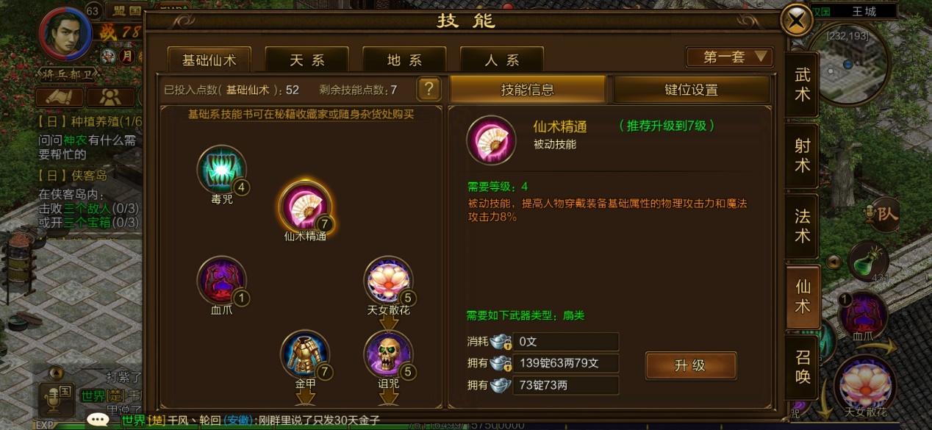932x430 pixels.
Task: Expand the arrow below 诅咒 skill
Action: (x=388, y=397)
